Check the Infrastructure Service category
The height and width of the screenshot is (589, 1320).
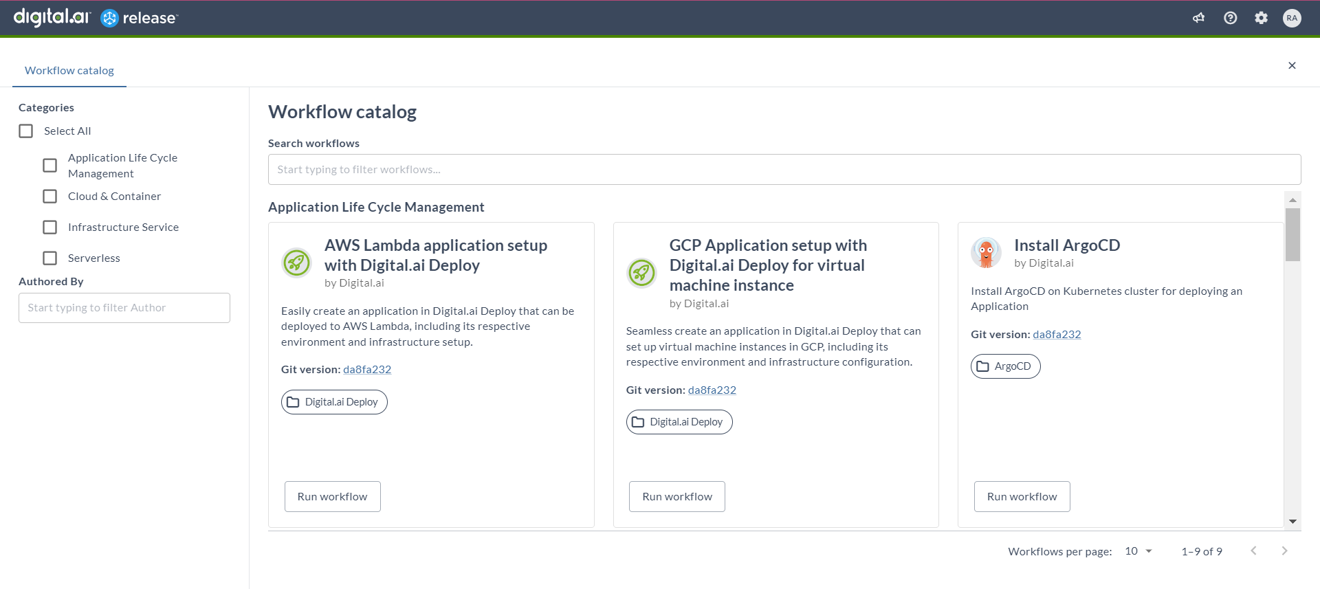(50, 227)
